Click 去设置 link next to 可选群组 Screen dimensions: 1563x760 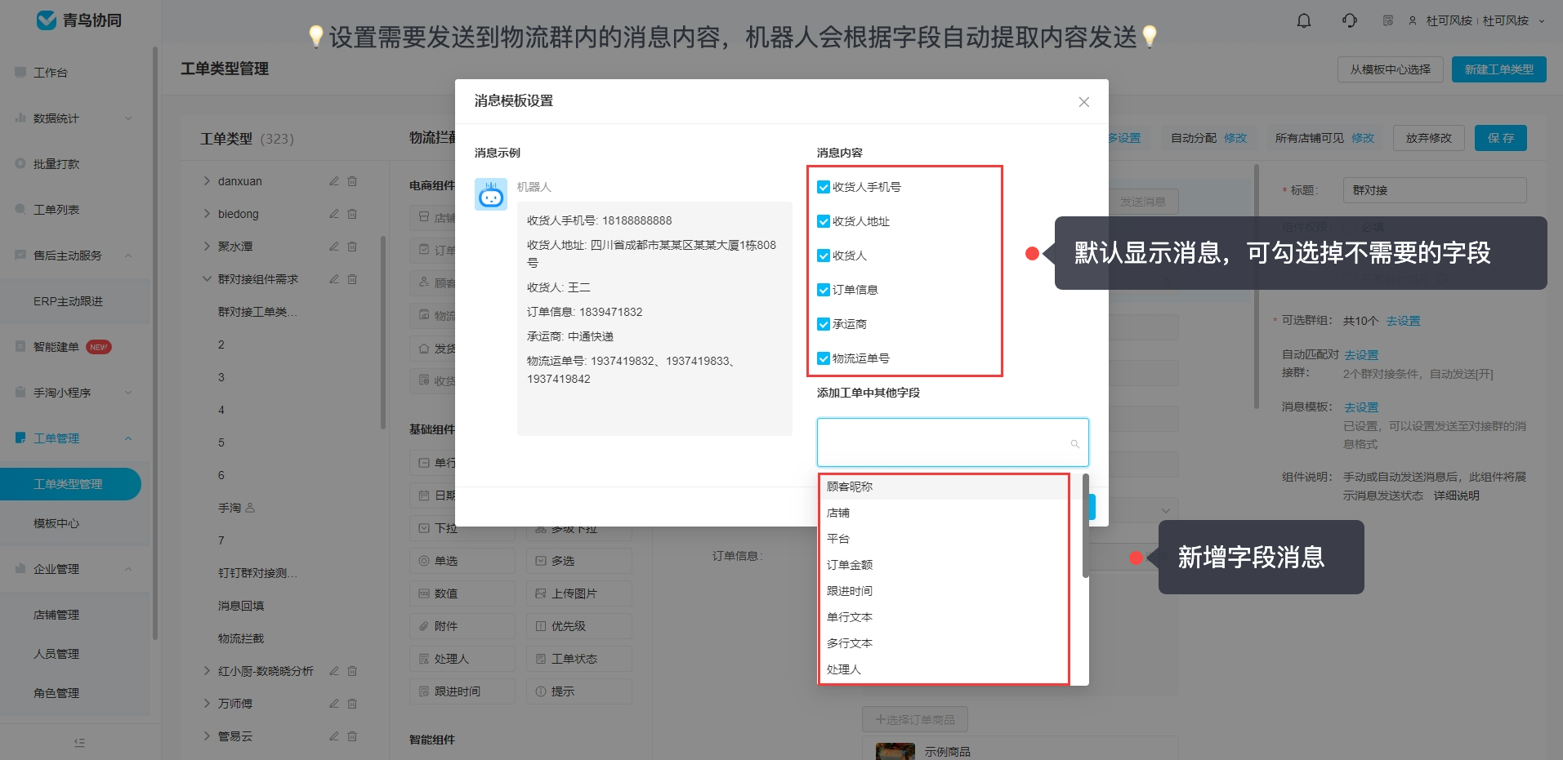(x=1403, y=321)
